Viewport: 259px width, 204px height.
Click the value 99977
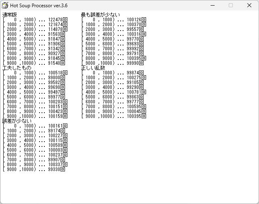point(54,97)
